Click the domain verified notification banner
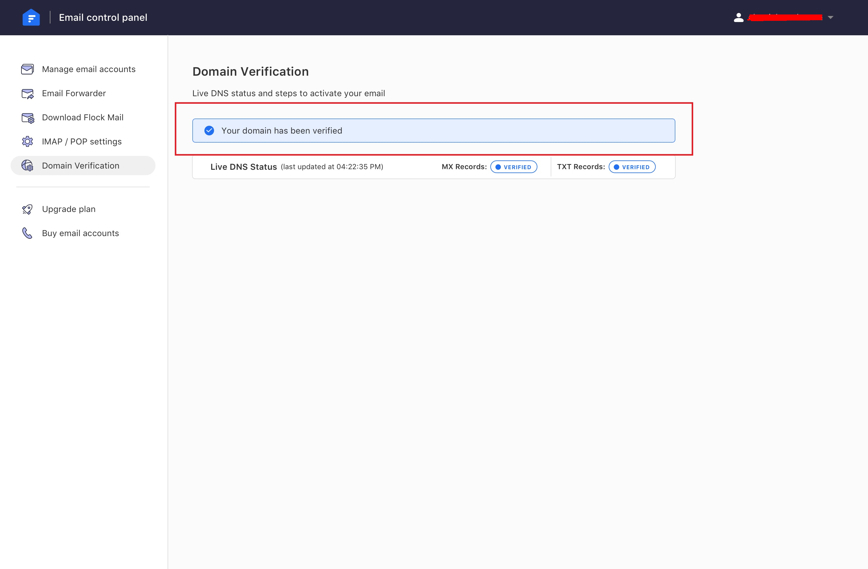868x569 pixels. pos(433,130)
